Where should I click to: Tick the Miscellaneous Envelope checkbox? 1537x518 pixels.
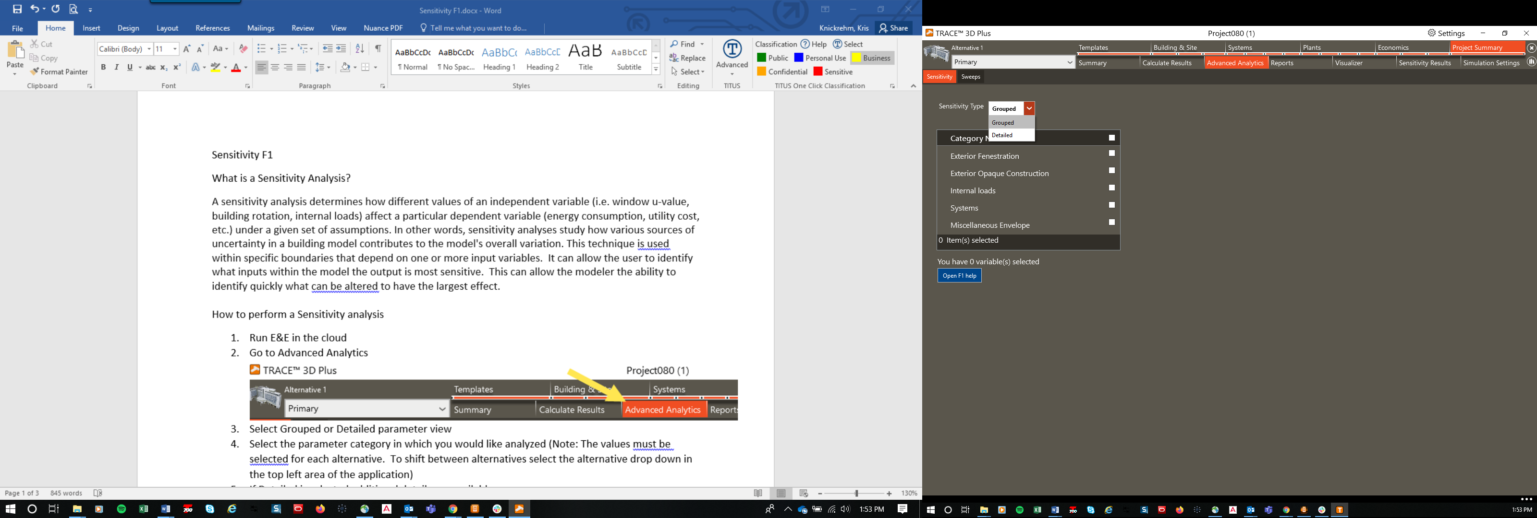click(x=1111, y=223)
